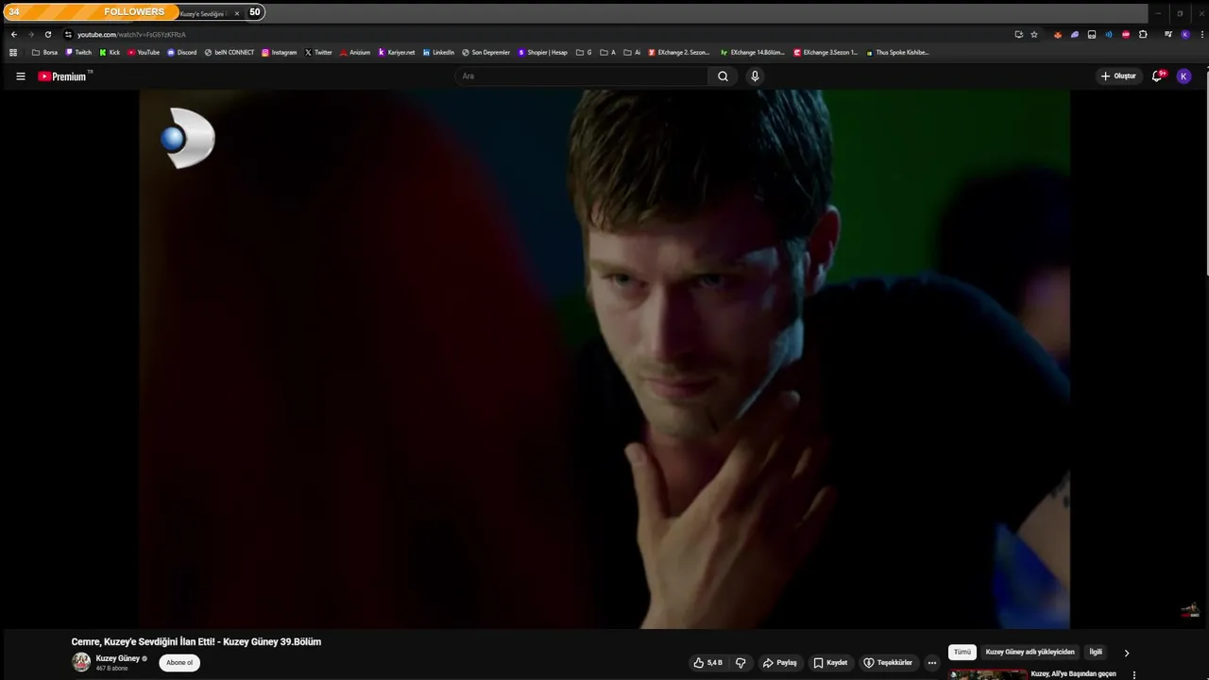Expand the Ai bookmark folder

632,53
